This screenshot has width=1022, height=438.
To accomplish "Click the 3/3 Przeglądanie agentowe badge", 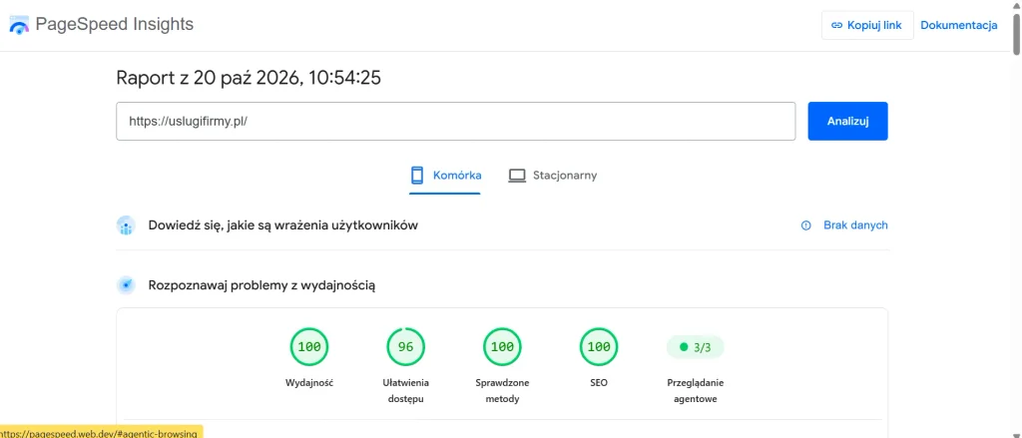I will [696, 347].
